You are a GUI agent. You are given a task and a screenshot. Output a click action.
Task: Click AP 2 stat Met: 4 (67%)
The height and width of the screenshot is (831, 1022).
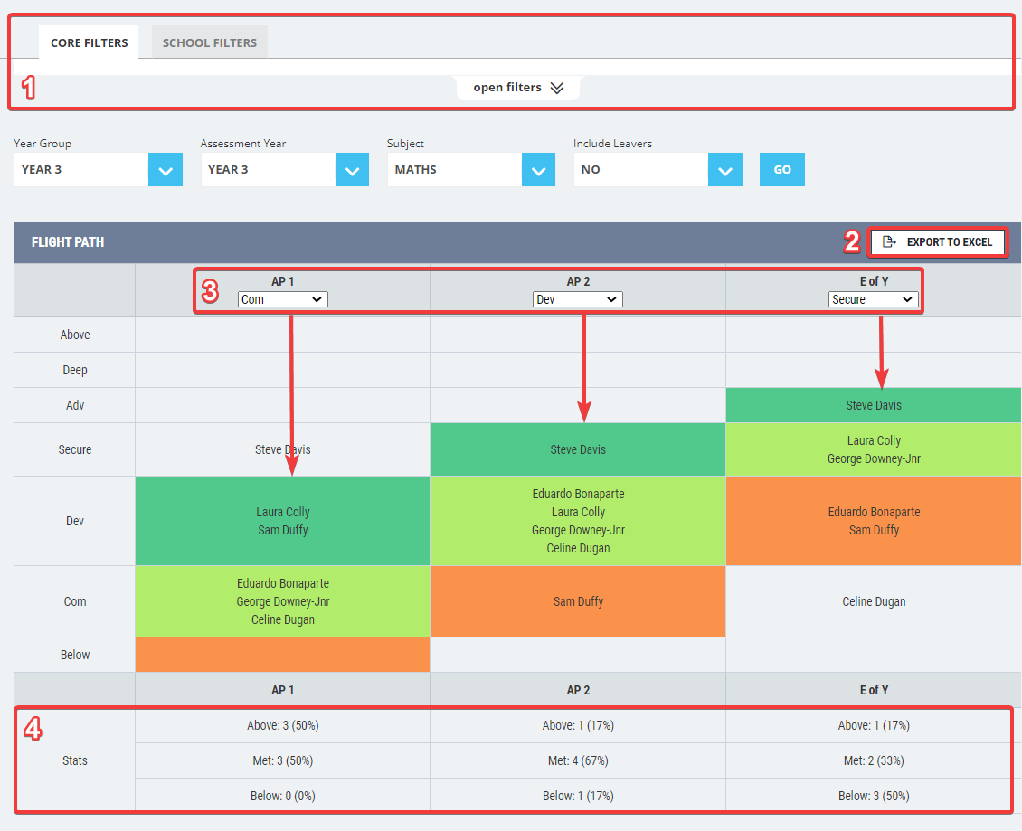578,760
